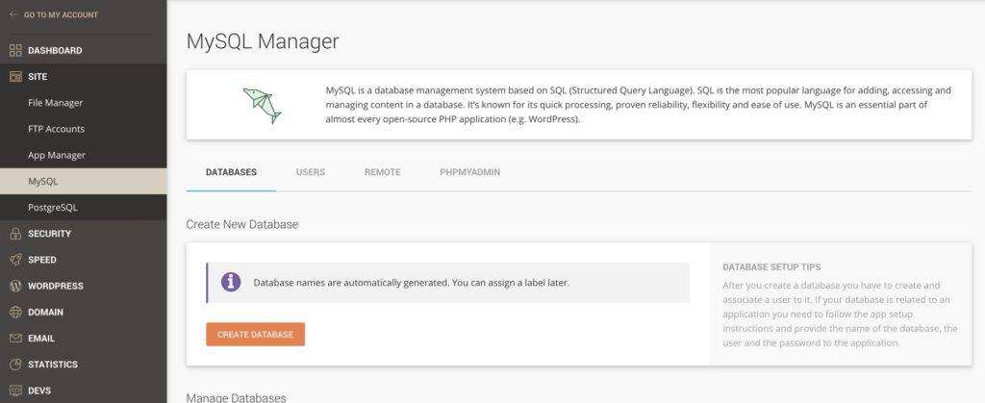Navigate to PostgreSQL in sidebar
The width and height of the screenshot is (985, 403).
point(53,207)
